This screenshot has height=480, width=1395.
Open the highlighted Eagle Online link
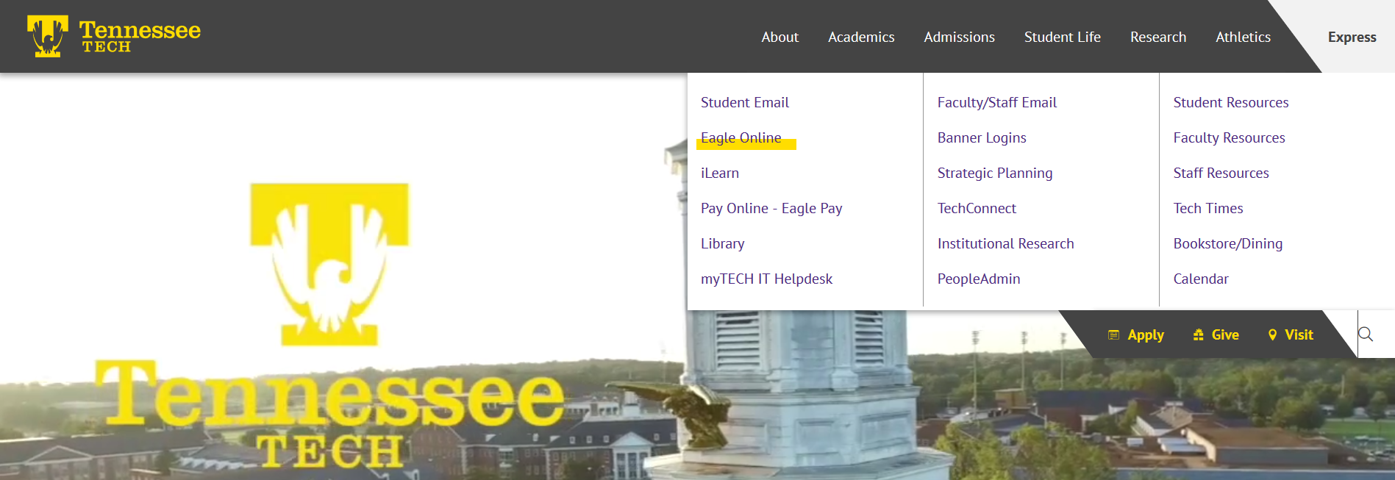coord(741,138)
